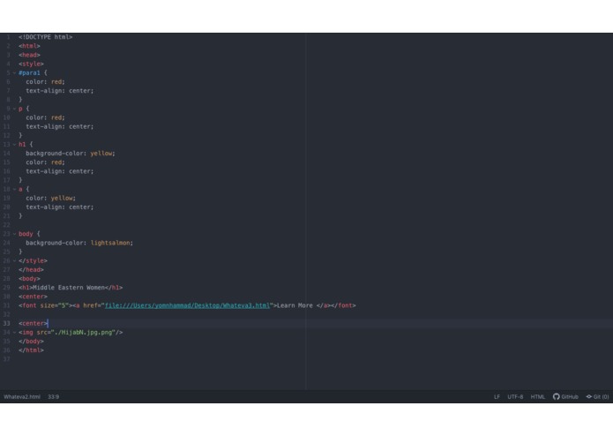613x436 pixels.
Task: Click the #para1 selector text
Action: coord(29,72)
